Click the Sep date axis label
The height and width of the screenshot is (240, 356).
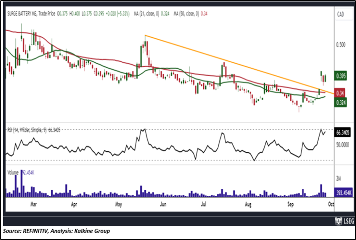click(x=290, y=205)
